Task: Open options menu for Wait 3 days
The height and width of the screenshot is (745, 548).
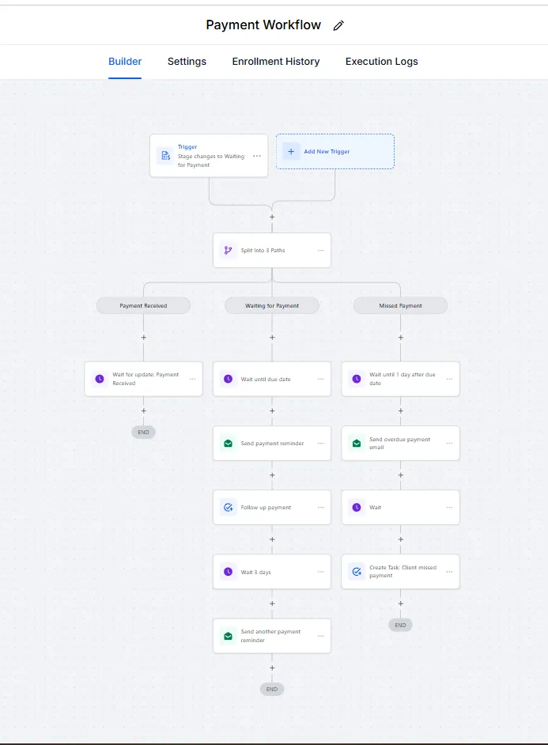Action: [321, 572]
